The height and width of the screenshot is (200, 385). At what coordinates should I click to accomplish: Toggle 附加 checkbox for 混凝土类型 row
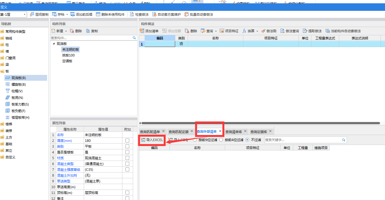pos(127,164)
